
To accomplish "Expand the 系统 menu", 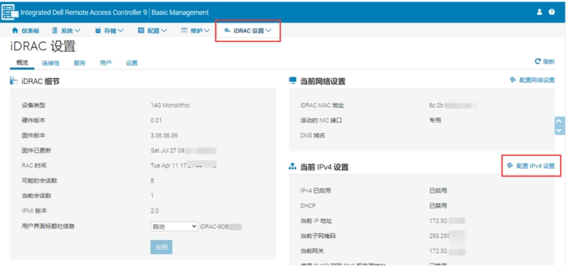I will click(67, 31).
